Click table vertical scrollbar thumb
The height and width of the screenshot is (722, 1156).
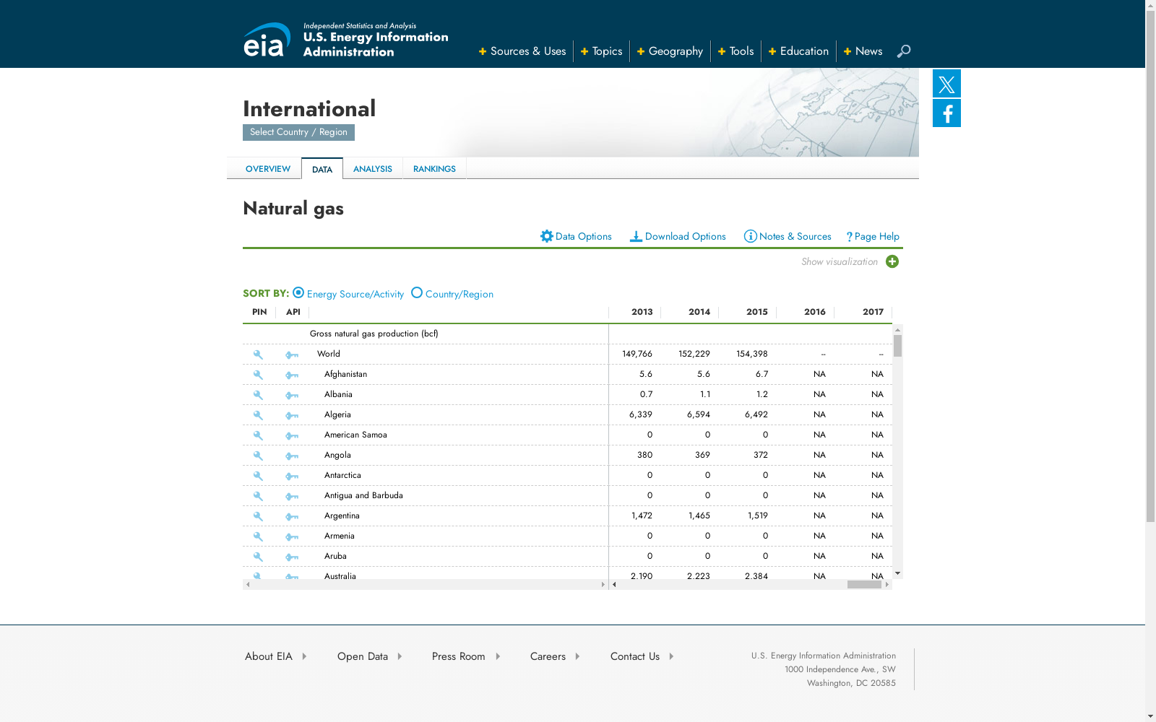point(897,346)
